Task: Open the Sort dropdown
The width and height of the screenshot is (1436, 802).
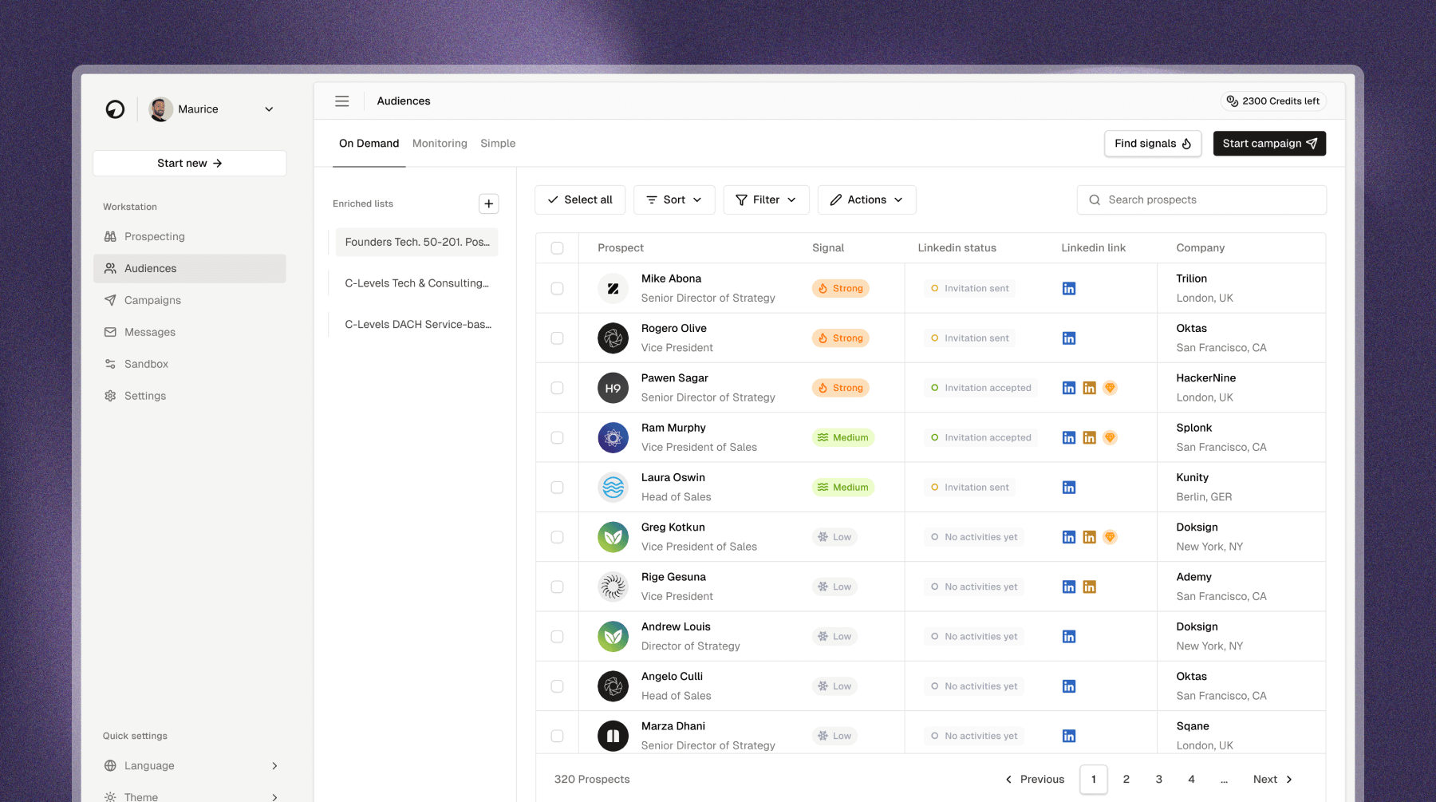Action: click(x=674, y=200)
